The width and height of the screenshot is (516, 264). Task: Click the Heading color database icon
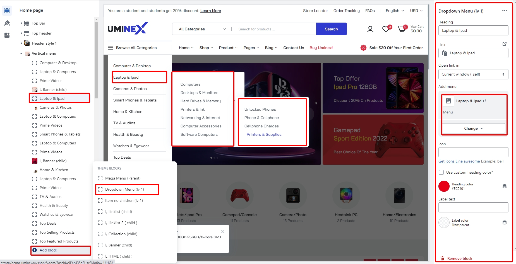pos(504,186)
